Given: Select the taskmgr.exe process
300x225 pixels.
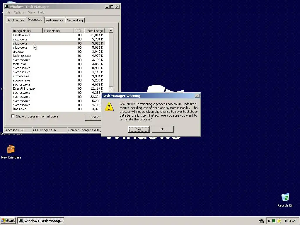Looking at the screenshot, I should coord(58,56).
